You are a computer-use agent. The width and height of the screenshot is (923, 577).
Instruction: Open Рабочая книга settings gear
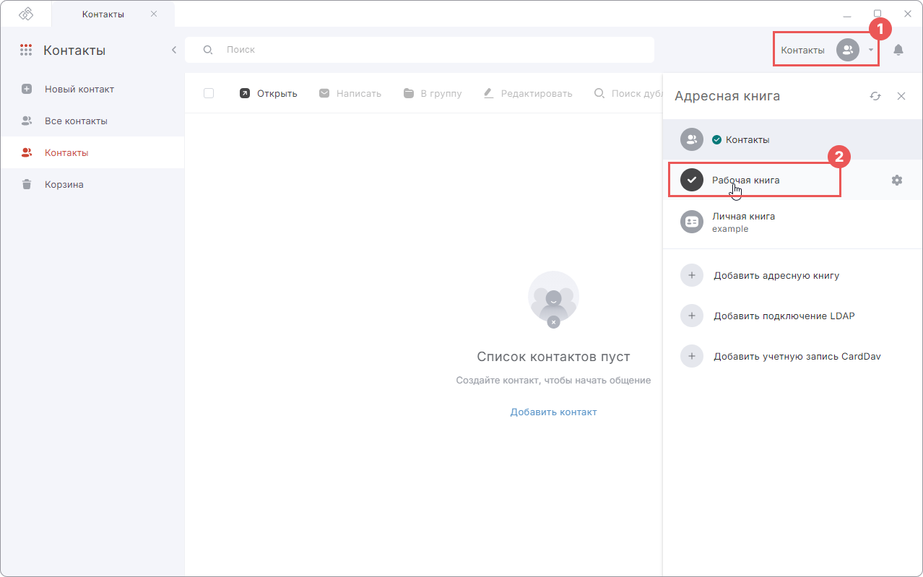coord(897,180)
